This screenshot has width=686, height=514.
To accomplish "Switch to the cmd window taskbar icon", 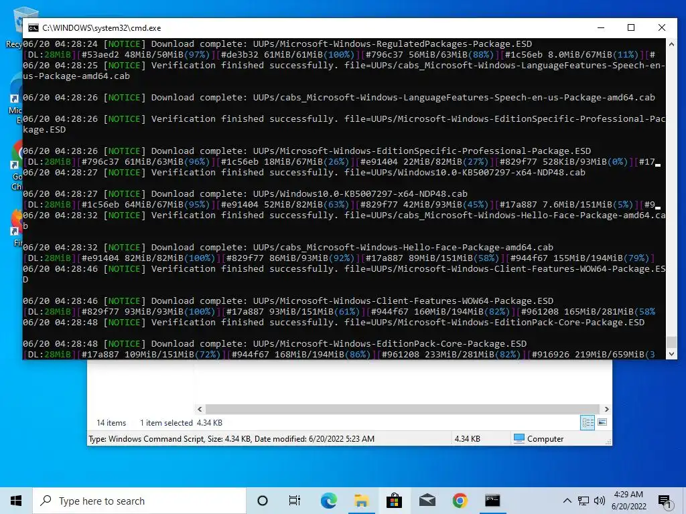I will point(492,501).
